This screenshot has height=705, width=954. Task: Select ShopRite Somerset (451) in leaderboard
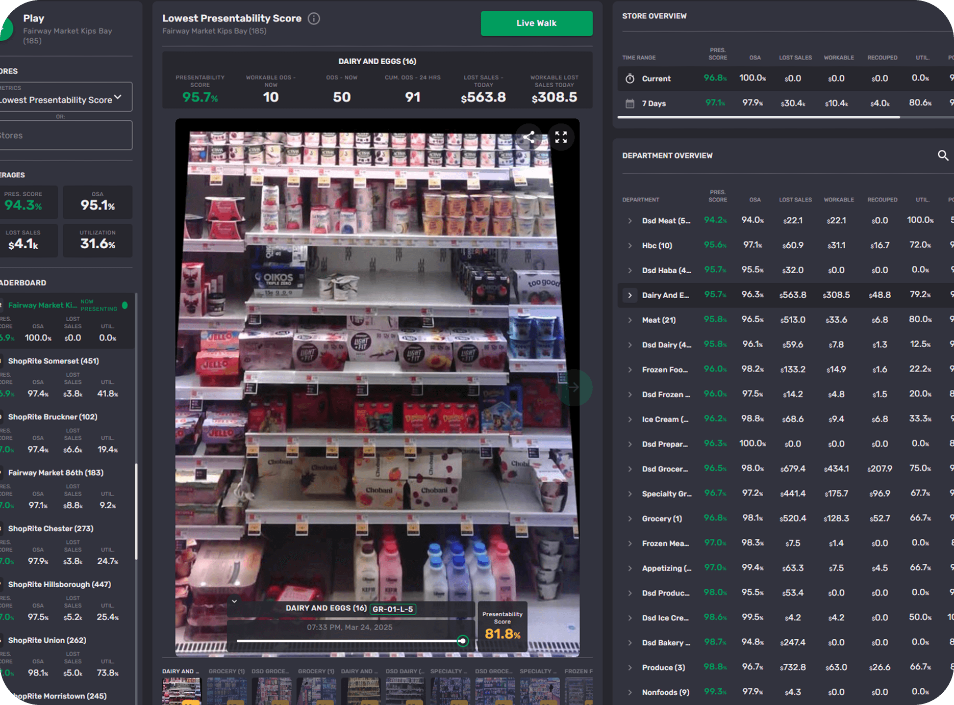click(54, 361)
